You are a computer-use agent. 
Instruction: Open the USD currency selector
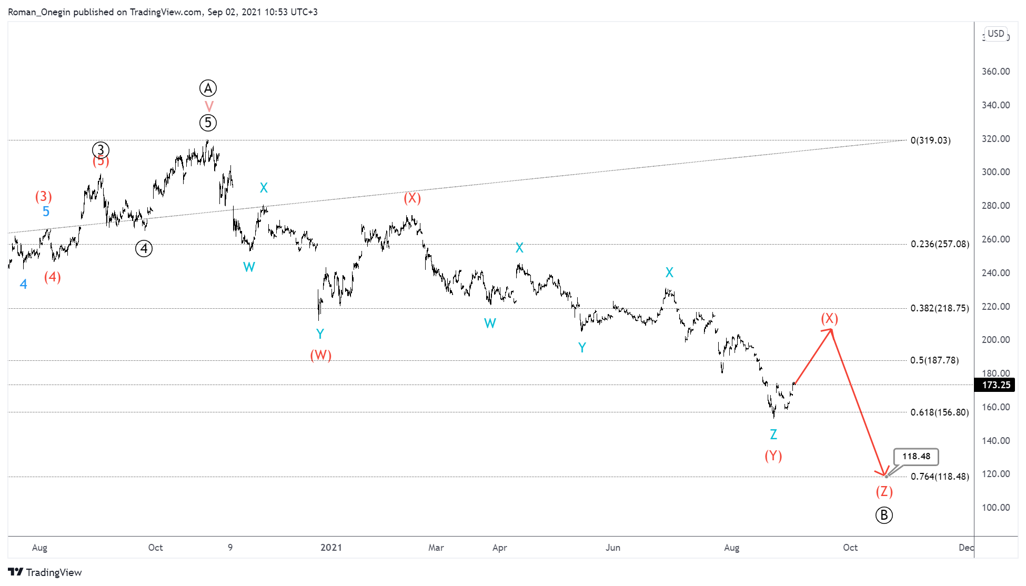click(x=995, y=34)
